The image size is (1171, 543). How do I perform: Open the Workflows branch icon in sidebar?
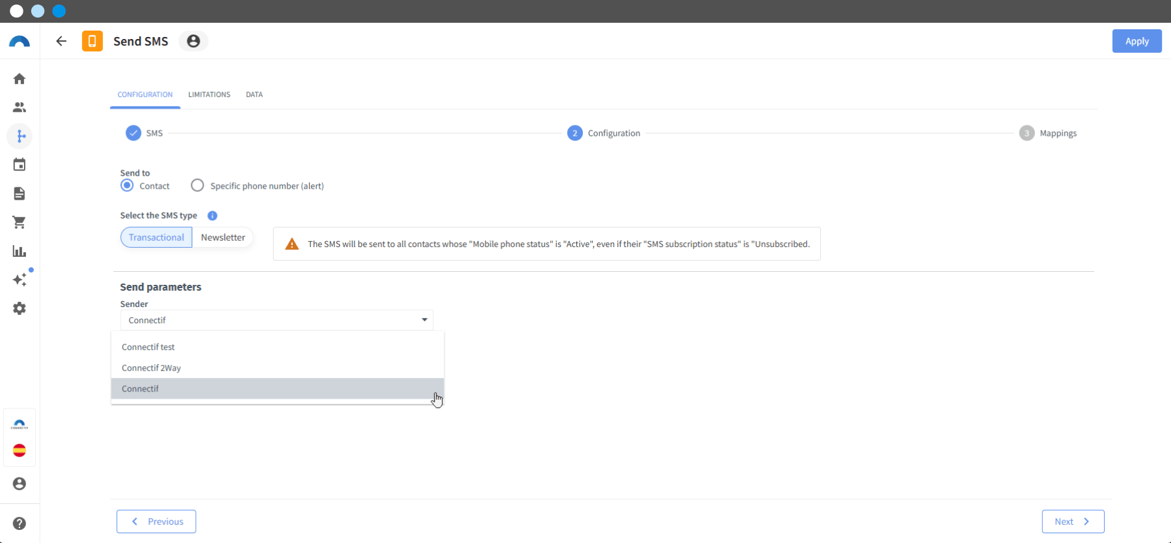[x=20, y=136]
